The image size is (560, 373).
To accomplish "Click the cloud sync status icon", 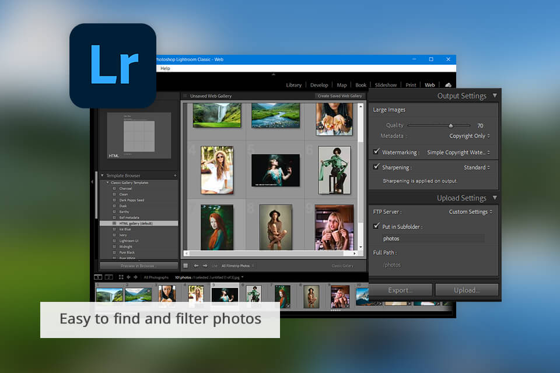I will point(448,85).
